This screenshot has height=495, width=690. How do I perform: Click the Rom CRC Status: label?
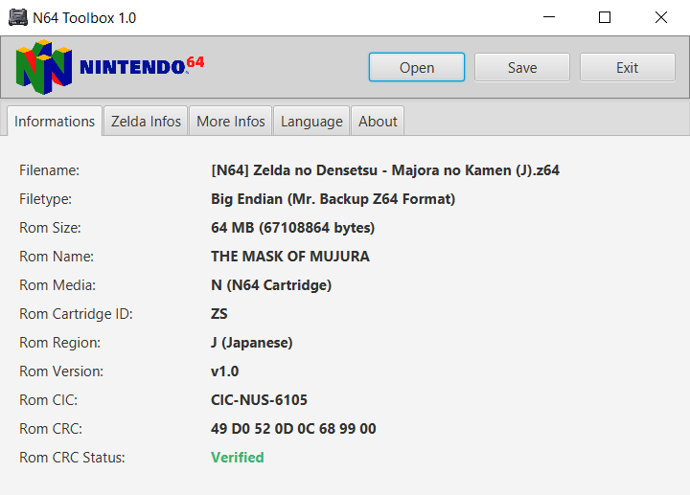(x=72, y=458)
